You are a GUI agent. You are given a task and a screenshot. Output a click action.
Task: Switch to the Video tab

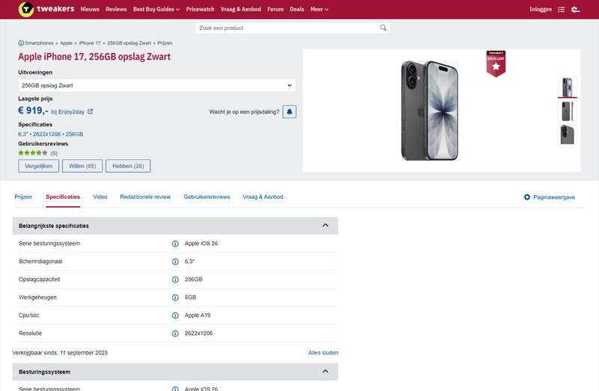tap(100, 197)
